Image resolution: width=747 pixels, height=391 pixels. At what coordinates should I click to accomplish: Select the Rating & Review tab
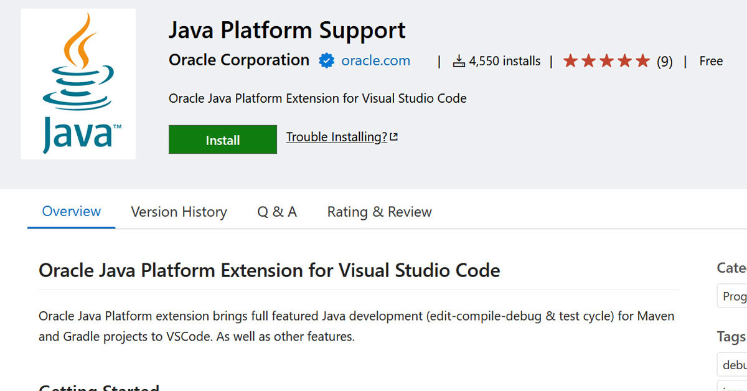379,212
